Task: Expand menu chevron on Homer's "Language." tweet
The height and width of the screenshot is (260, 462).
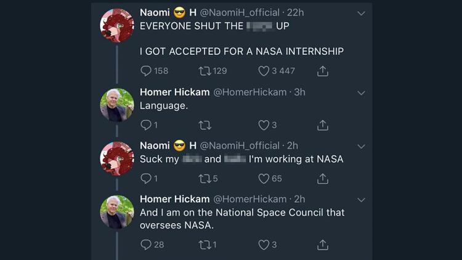Action: pyautogui.click(x=362, y=93)
